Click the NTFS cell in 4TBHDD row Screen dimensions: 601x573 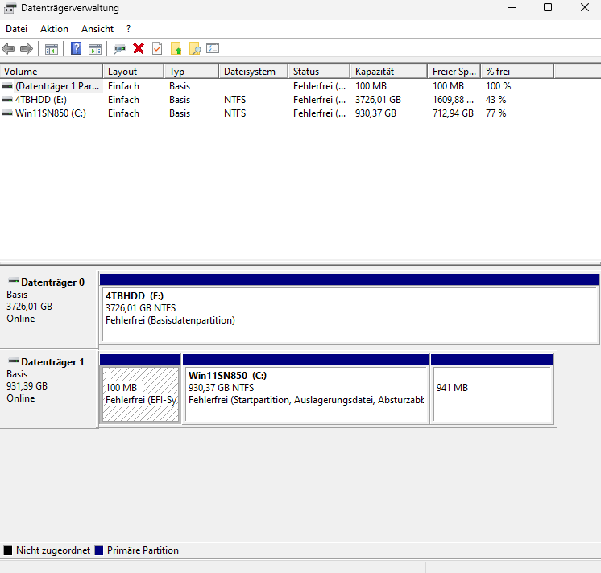[x=235, y=100]
